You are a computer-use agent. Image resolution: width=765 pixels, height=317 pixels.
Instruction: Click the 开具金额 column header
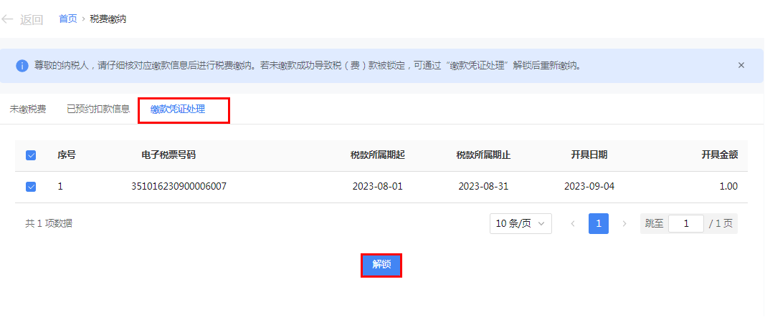pyautogui.click(x=719, y=155)
